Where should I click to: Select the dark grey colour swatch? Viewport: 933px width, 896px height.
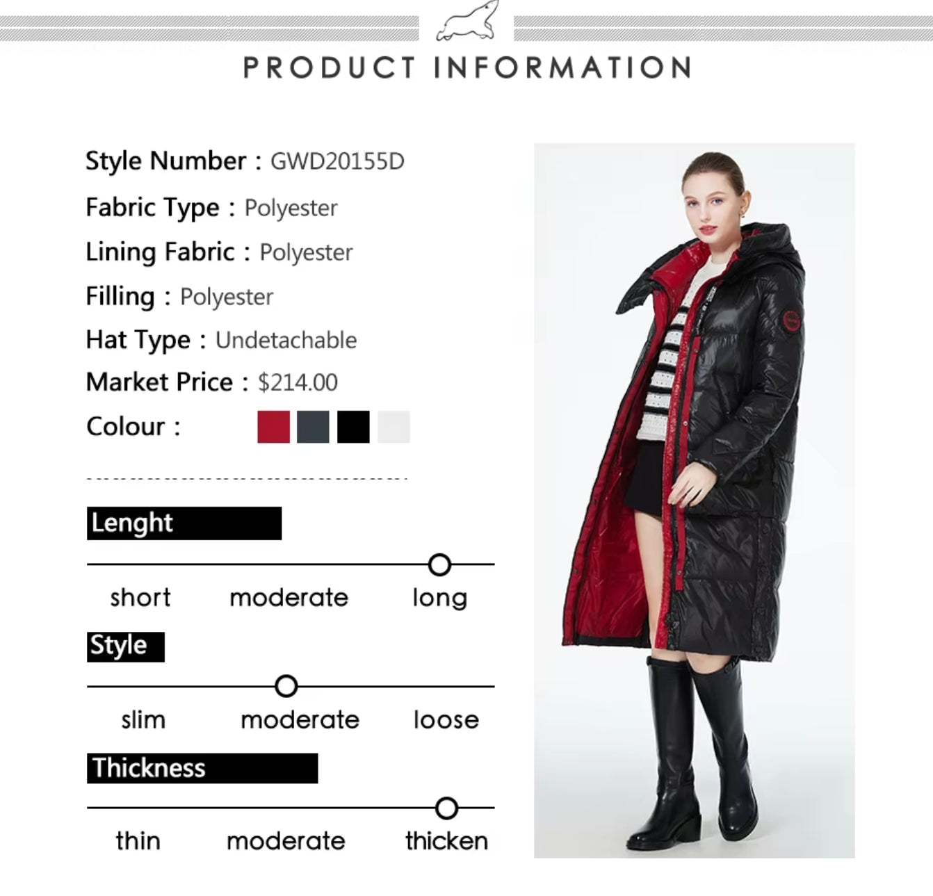313,427
